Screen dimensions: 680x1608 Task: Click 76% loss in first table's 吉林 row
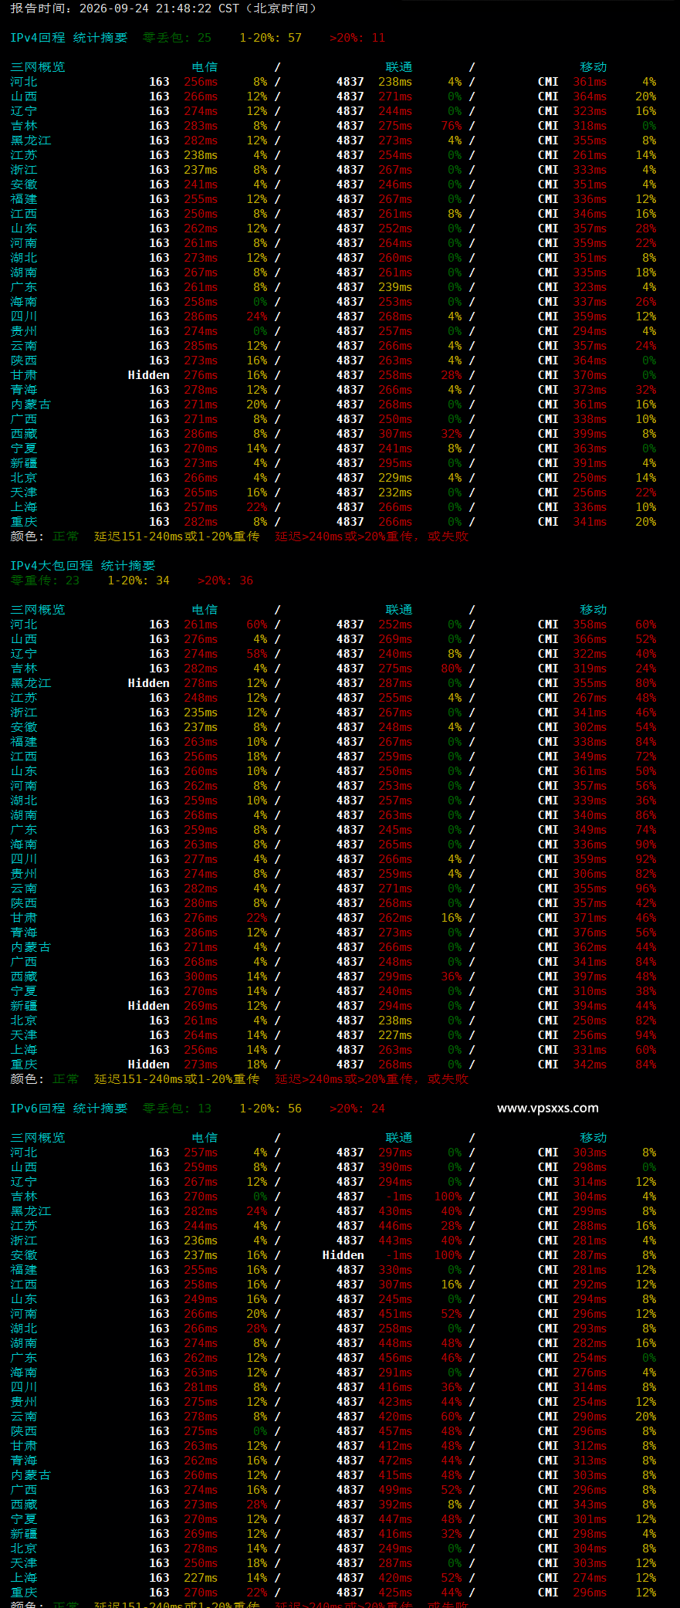[x=452, y=126]
